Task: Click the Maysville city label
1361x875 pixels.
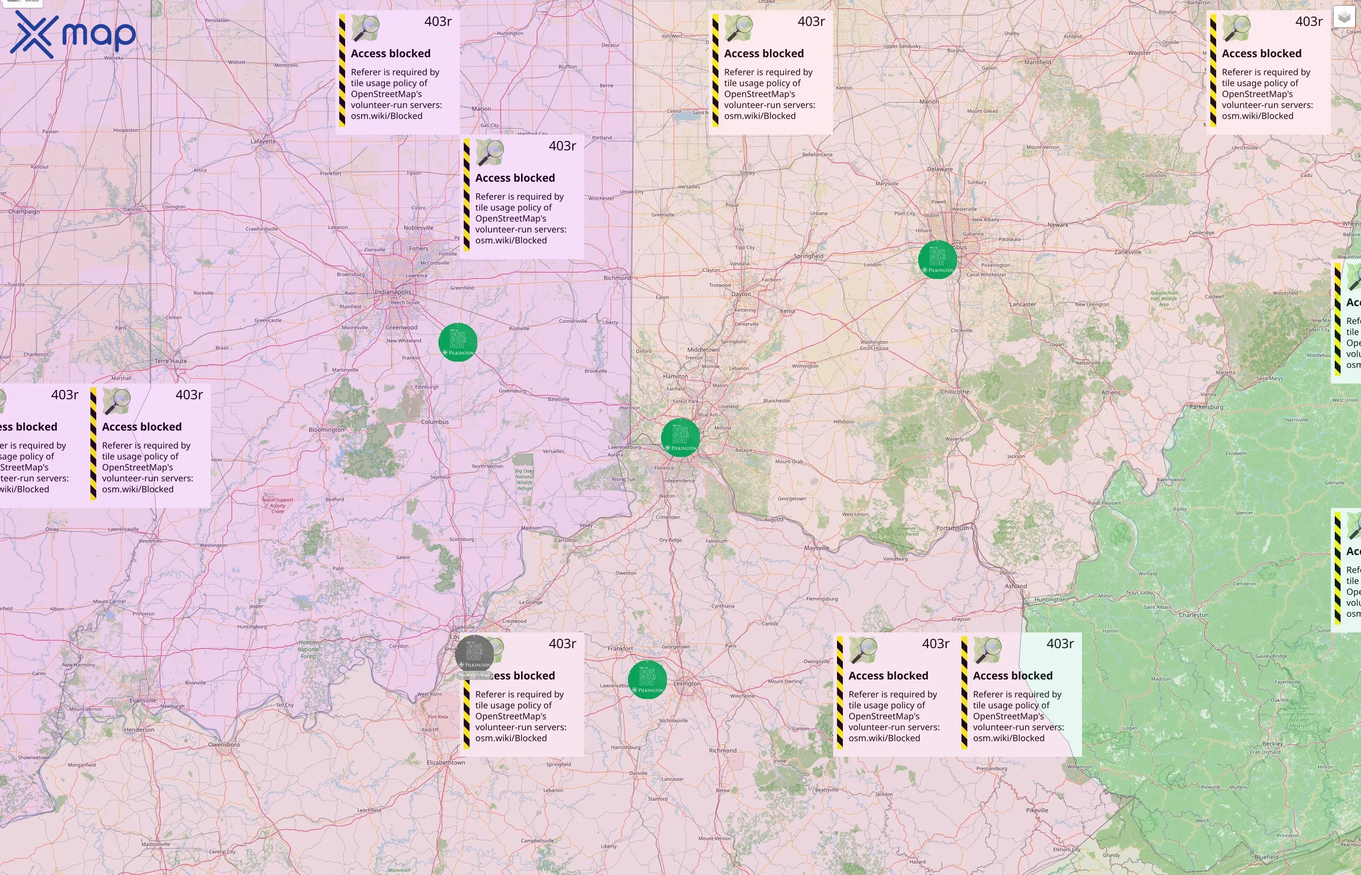Action: [816, 548]
